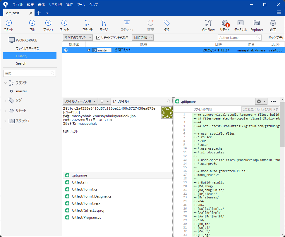This screenshot has height=237, width=285.
Task: Open 設定 (Settings) gear in toolbar
Action: coord(273,26)
